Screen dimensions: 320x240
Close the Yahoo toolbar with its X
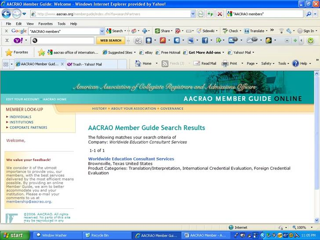click(7, 40)
